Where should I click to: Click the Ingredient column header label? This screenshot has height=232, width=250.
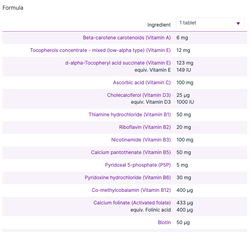pyautogui.click(x=159, y=25)
